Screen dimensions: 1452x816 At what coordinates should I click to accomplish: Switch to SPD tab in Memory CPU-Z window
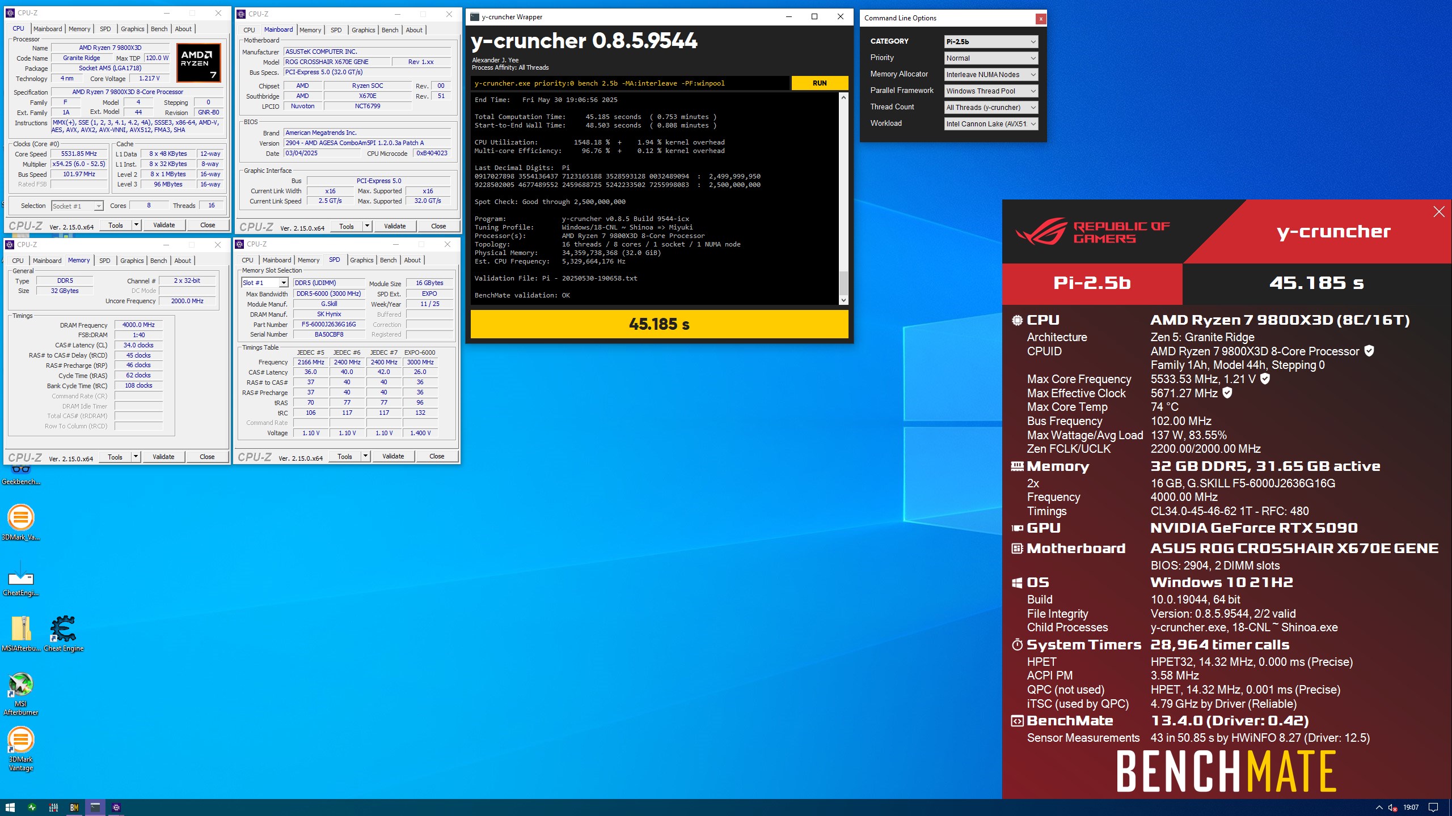(105, 261)
